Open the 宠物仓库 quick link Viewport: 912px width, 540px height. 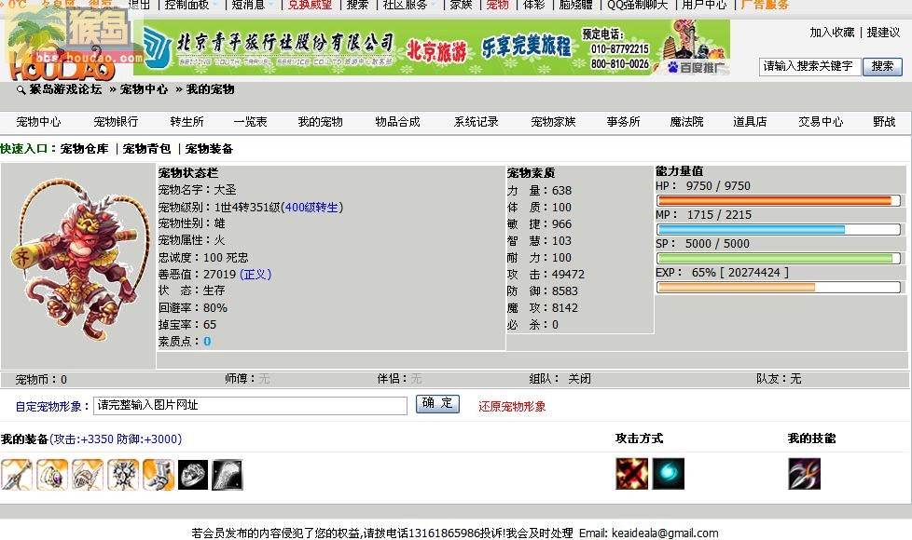[x=84, y=149]
